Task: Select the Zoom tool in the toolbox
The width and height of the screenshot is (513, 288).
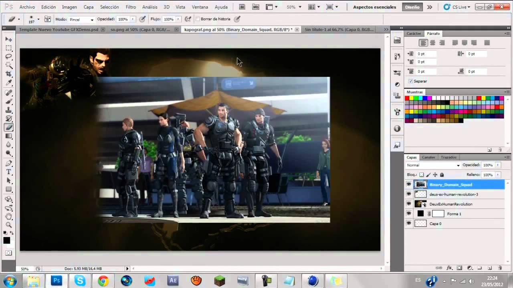Action: tap(8, 225)
